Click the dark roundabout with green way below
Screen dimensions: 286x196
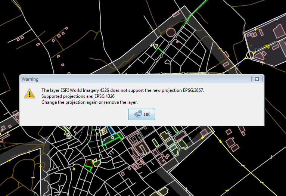click(x=89, y=163)
